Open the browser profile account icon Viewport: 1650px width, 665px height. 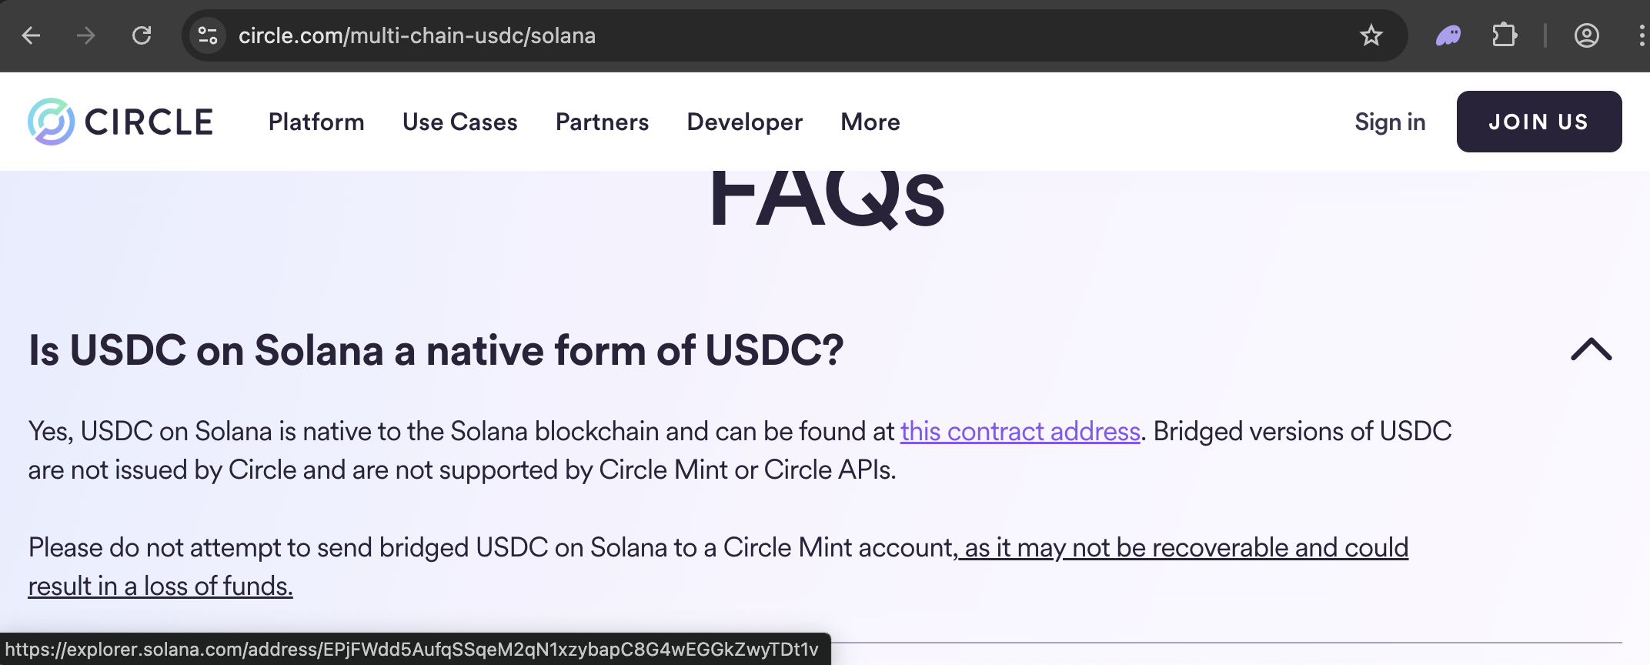1588,35
